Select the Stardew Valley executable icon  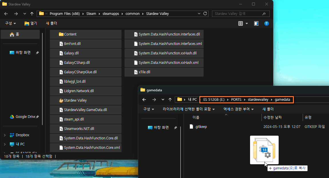(61, 100)
